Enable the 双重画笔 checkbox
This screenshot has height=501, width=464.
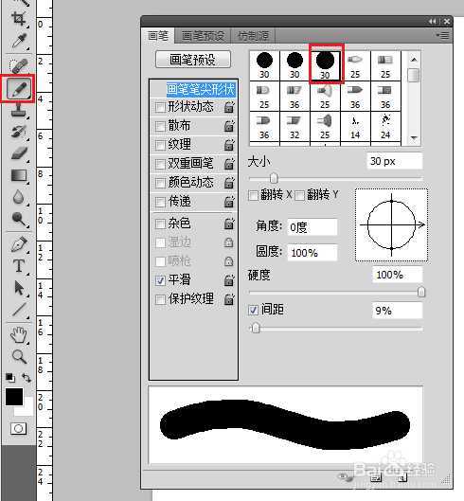click(x=160, y=164)
